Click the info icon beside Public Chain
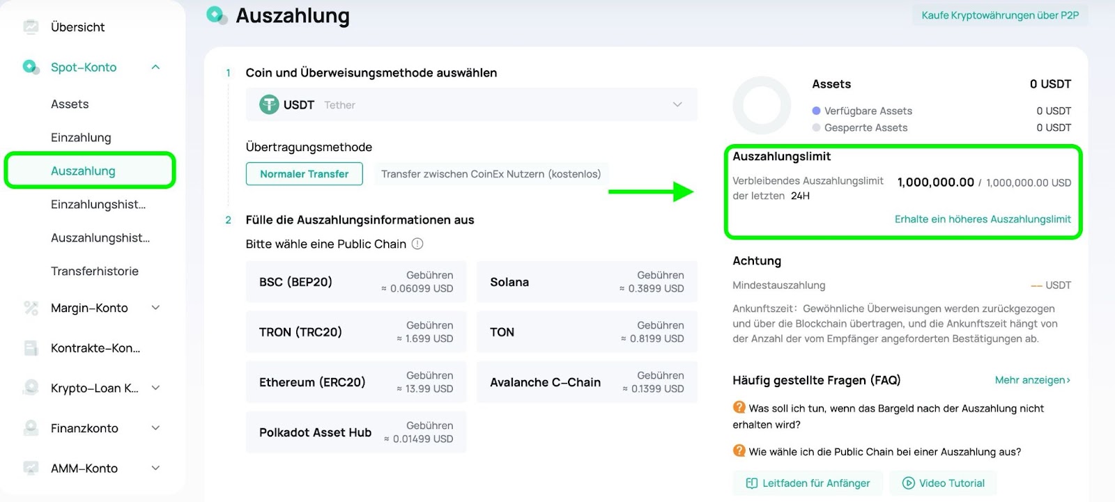This screenshot has width=1115, height=502. pyautogui.click(x=417, y=244)
